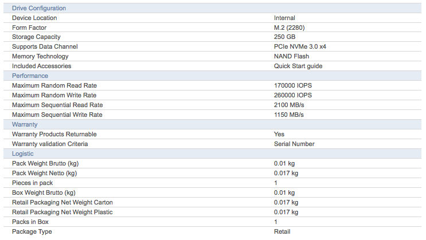
Task: Select the M.2 (2280) form factor value
Action: click(x=290, y=27)
